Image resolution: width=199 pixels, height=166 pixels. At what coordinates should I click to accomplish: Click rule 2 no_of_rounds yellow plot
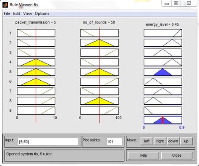pos(99,43)
